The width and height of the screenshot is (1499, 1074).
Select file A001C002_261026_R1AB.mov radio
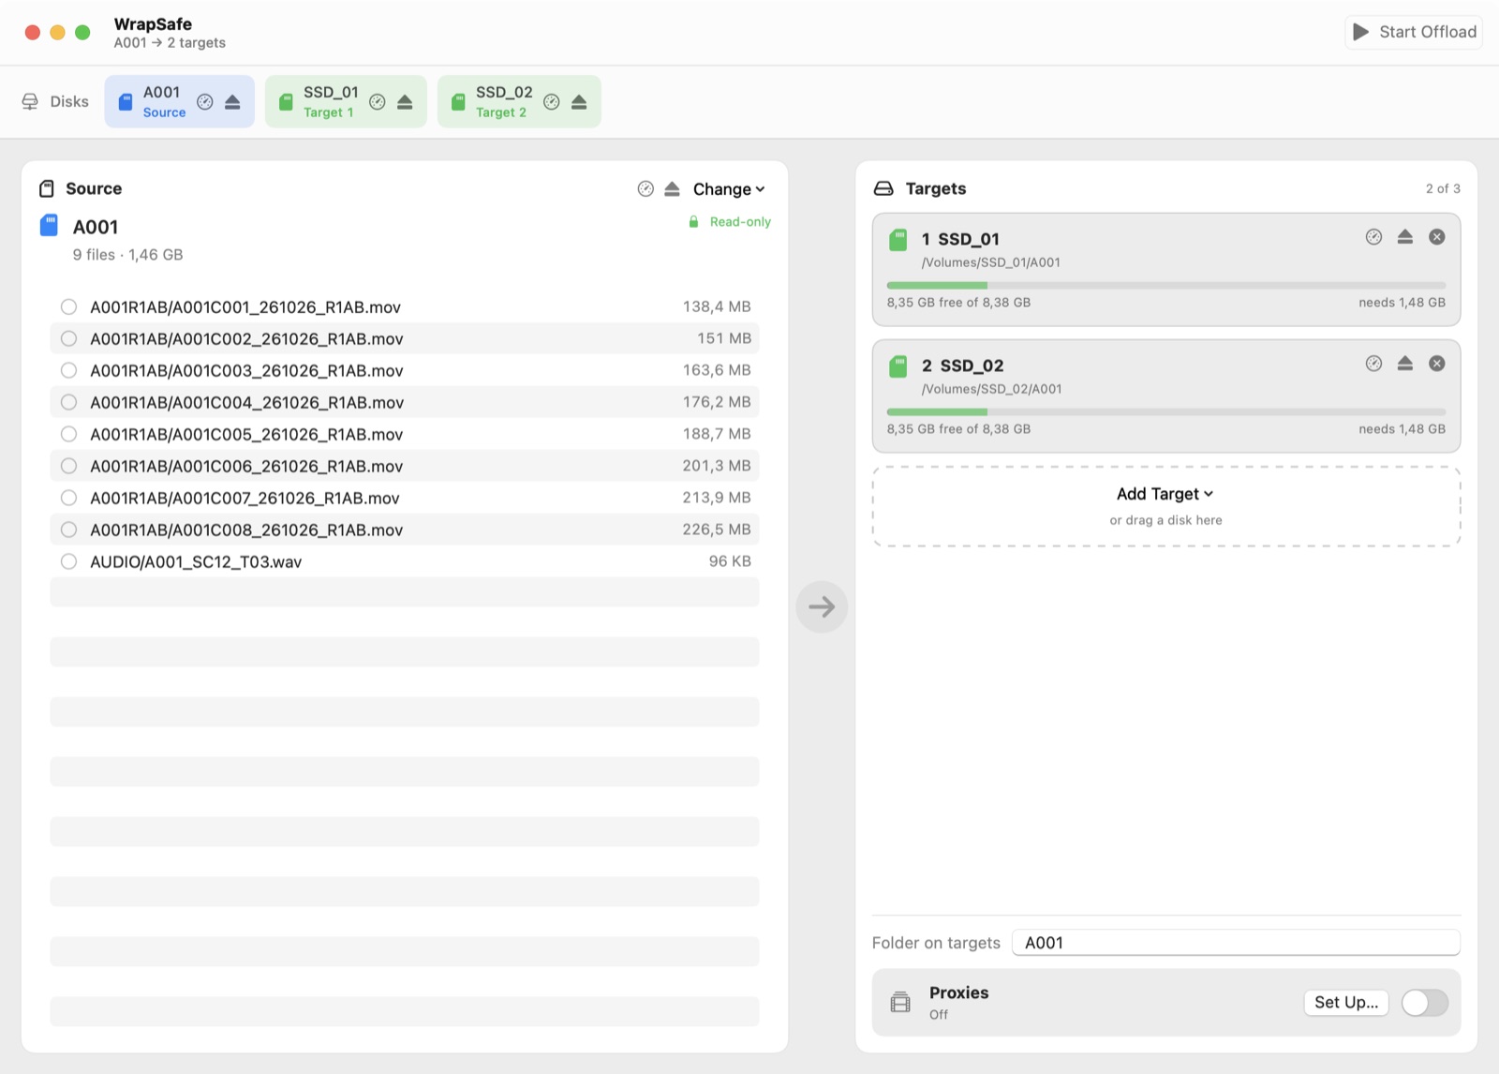68,338
